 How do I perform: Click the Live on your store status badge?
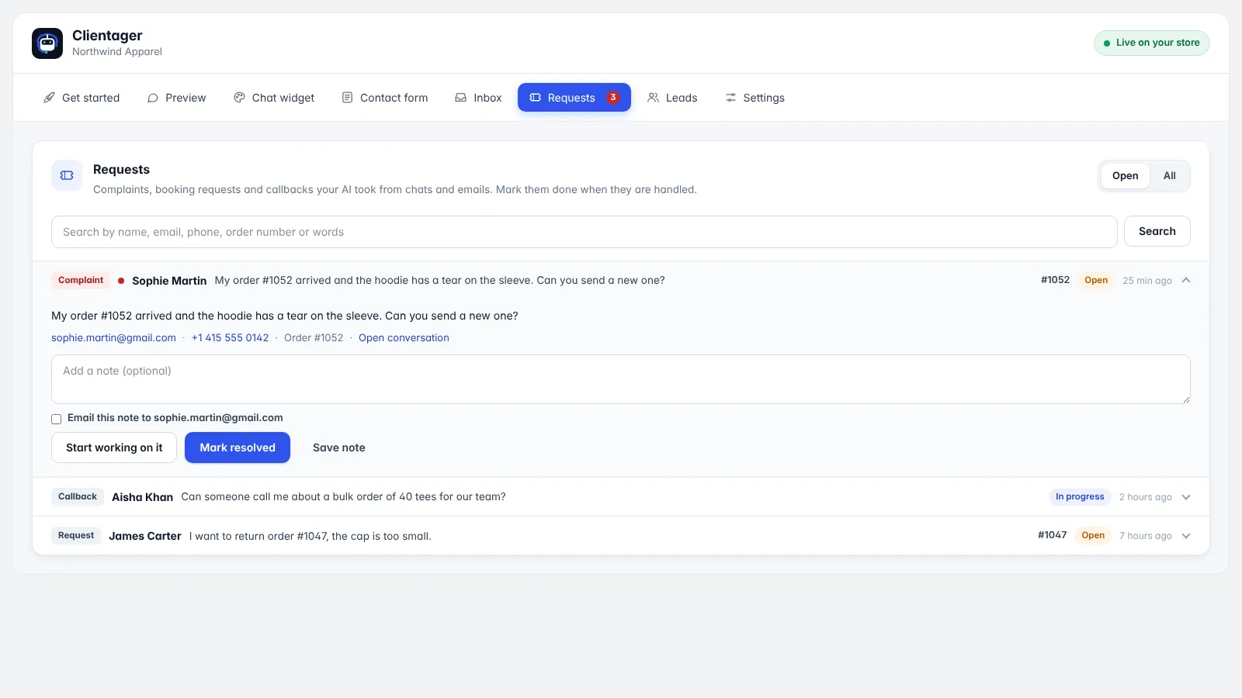click(1152, 43)
